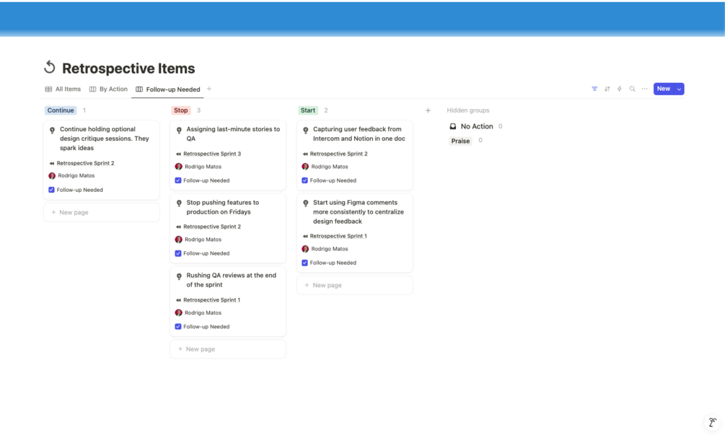Screen dimensions: 725x438
Task: Click Rodrigo Matos name on Stop pushing features card
Action: tap(203, 240)
